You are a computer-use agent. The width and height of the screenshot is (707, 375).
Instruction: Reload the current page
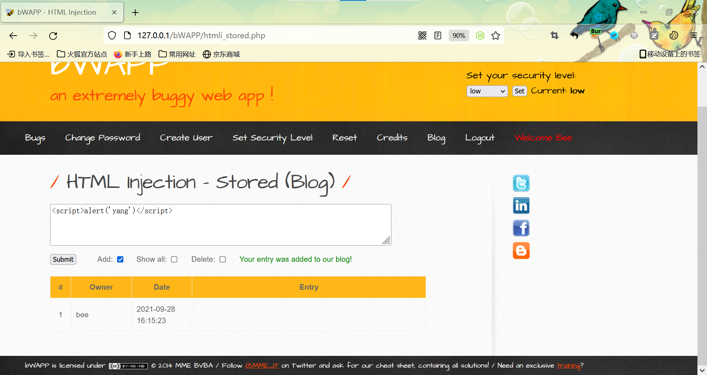[x=53, y=36]
